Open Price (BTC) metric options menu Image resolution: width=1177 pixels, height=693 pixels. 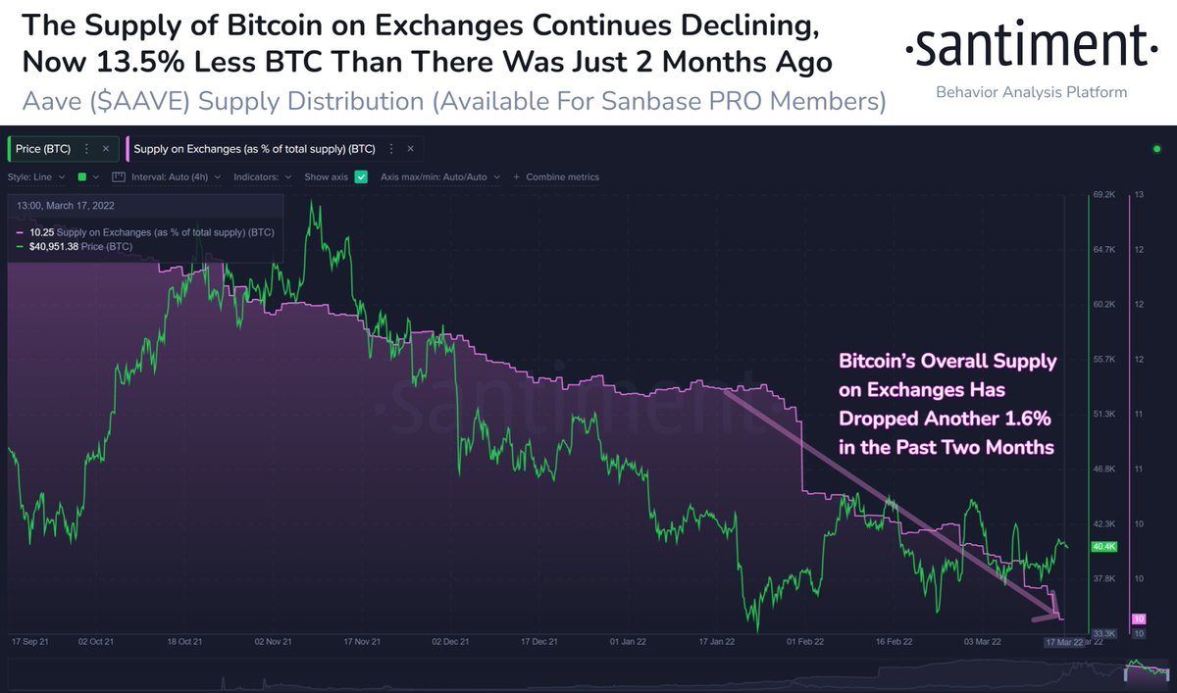point(86,149)
